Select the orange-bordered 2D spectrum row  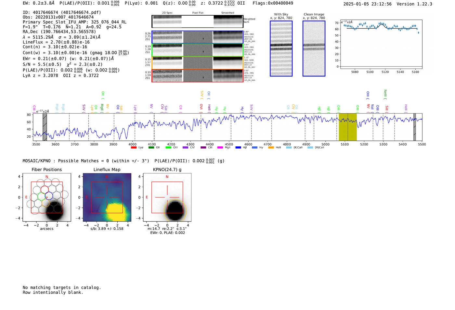[x=197, y=63]
